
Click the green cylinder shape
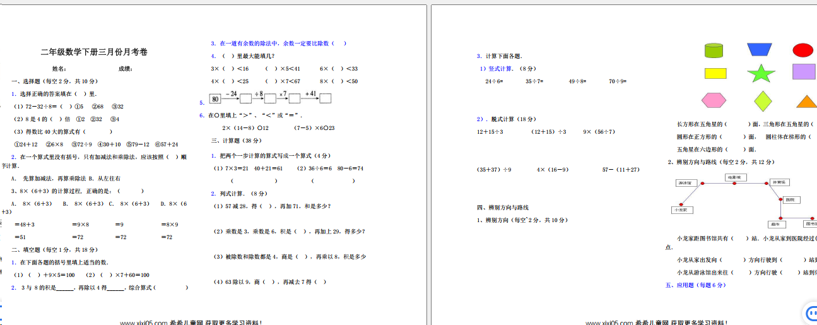point(714,50)
